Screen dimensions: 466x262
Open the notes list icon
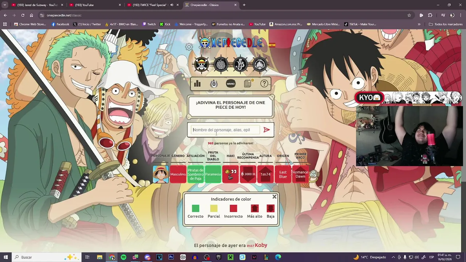[248, 84]
